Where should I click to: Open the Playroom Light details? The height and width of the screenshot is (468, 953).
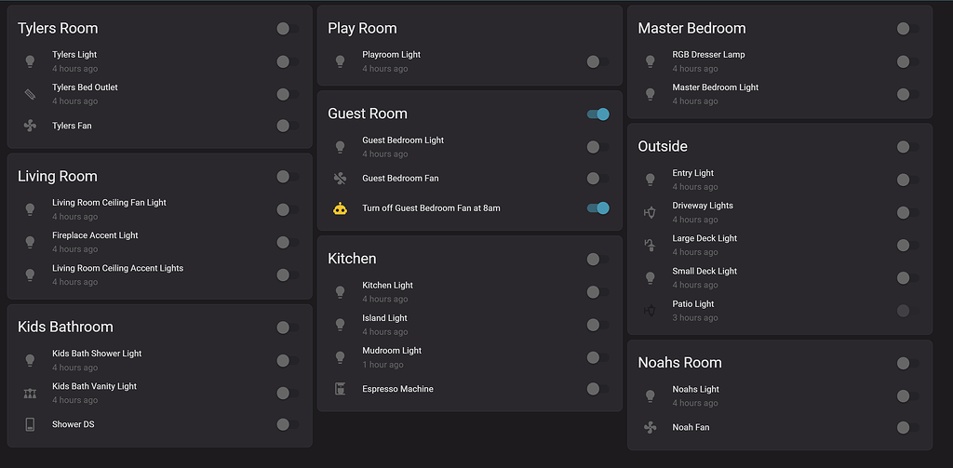pyautogui.click(x=391, y=55)
